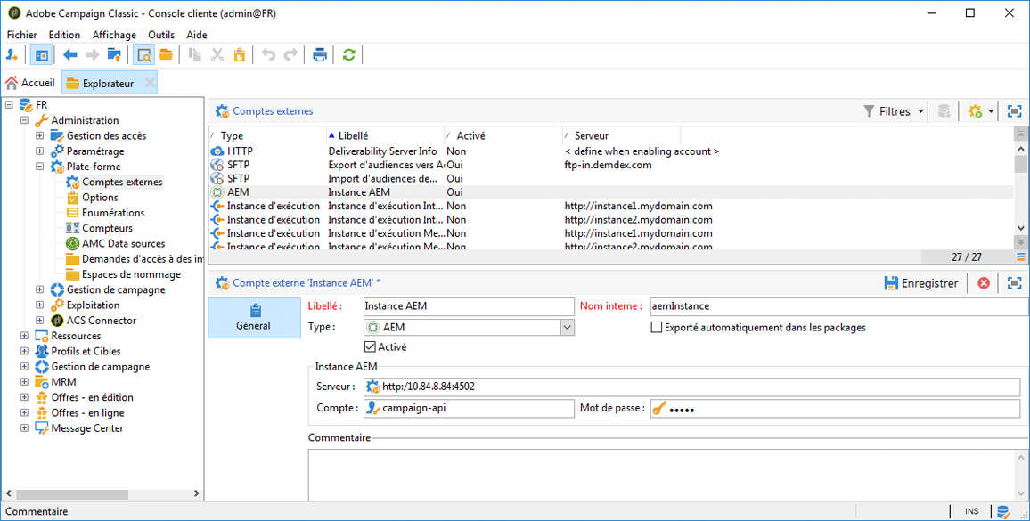Image resolution: width=1030 pixels, height=521 pixels.
Task: Click the connect user toolbar icon
Action: click(12, 55)
